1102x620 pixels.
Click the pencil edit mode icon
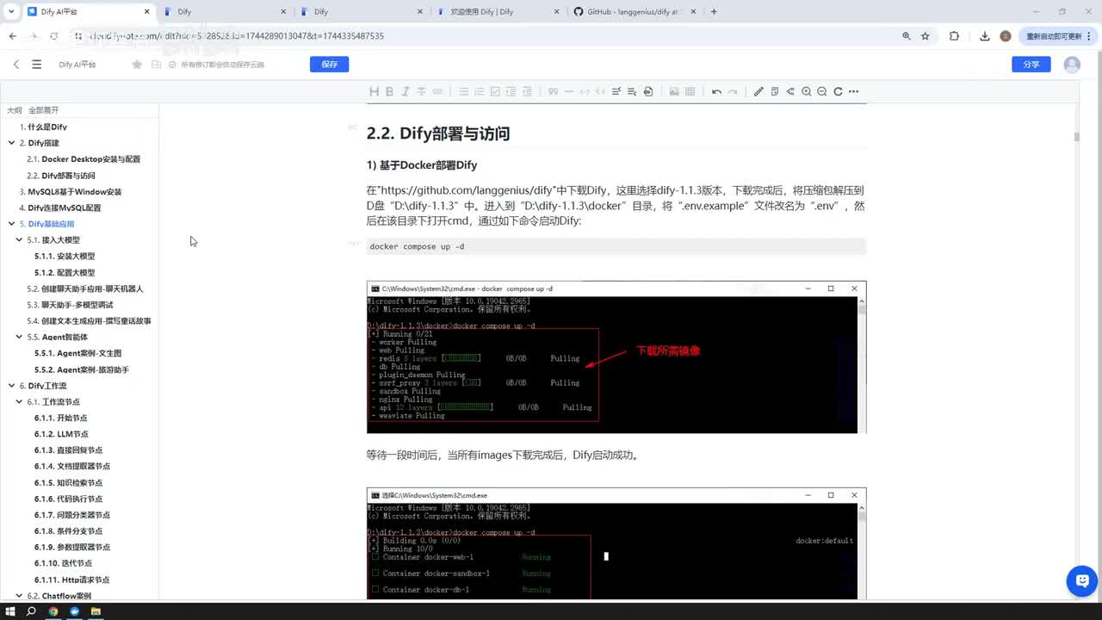[758, 91]
